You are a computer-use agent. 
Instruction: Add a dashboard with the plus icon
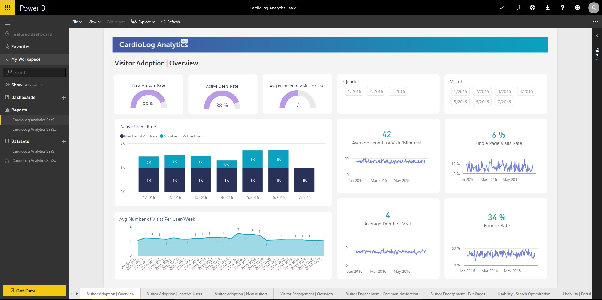[64, 97]
